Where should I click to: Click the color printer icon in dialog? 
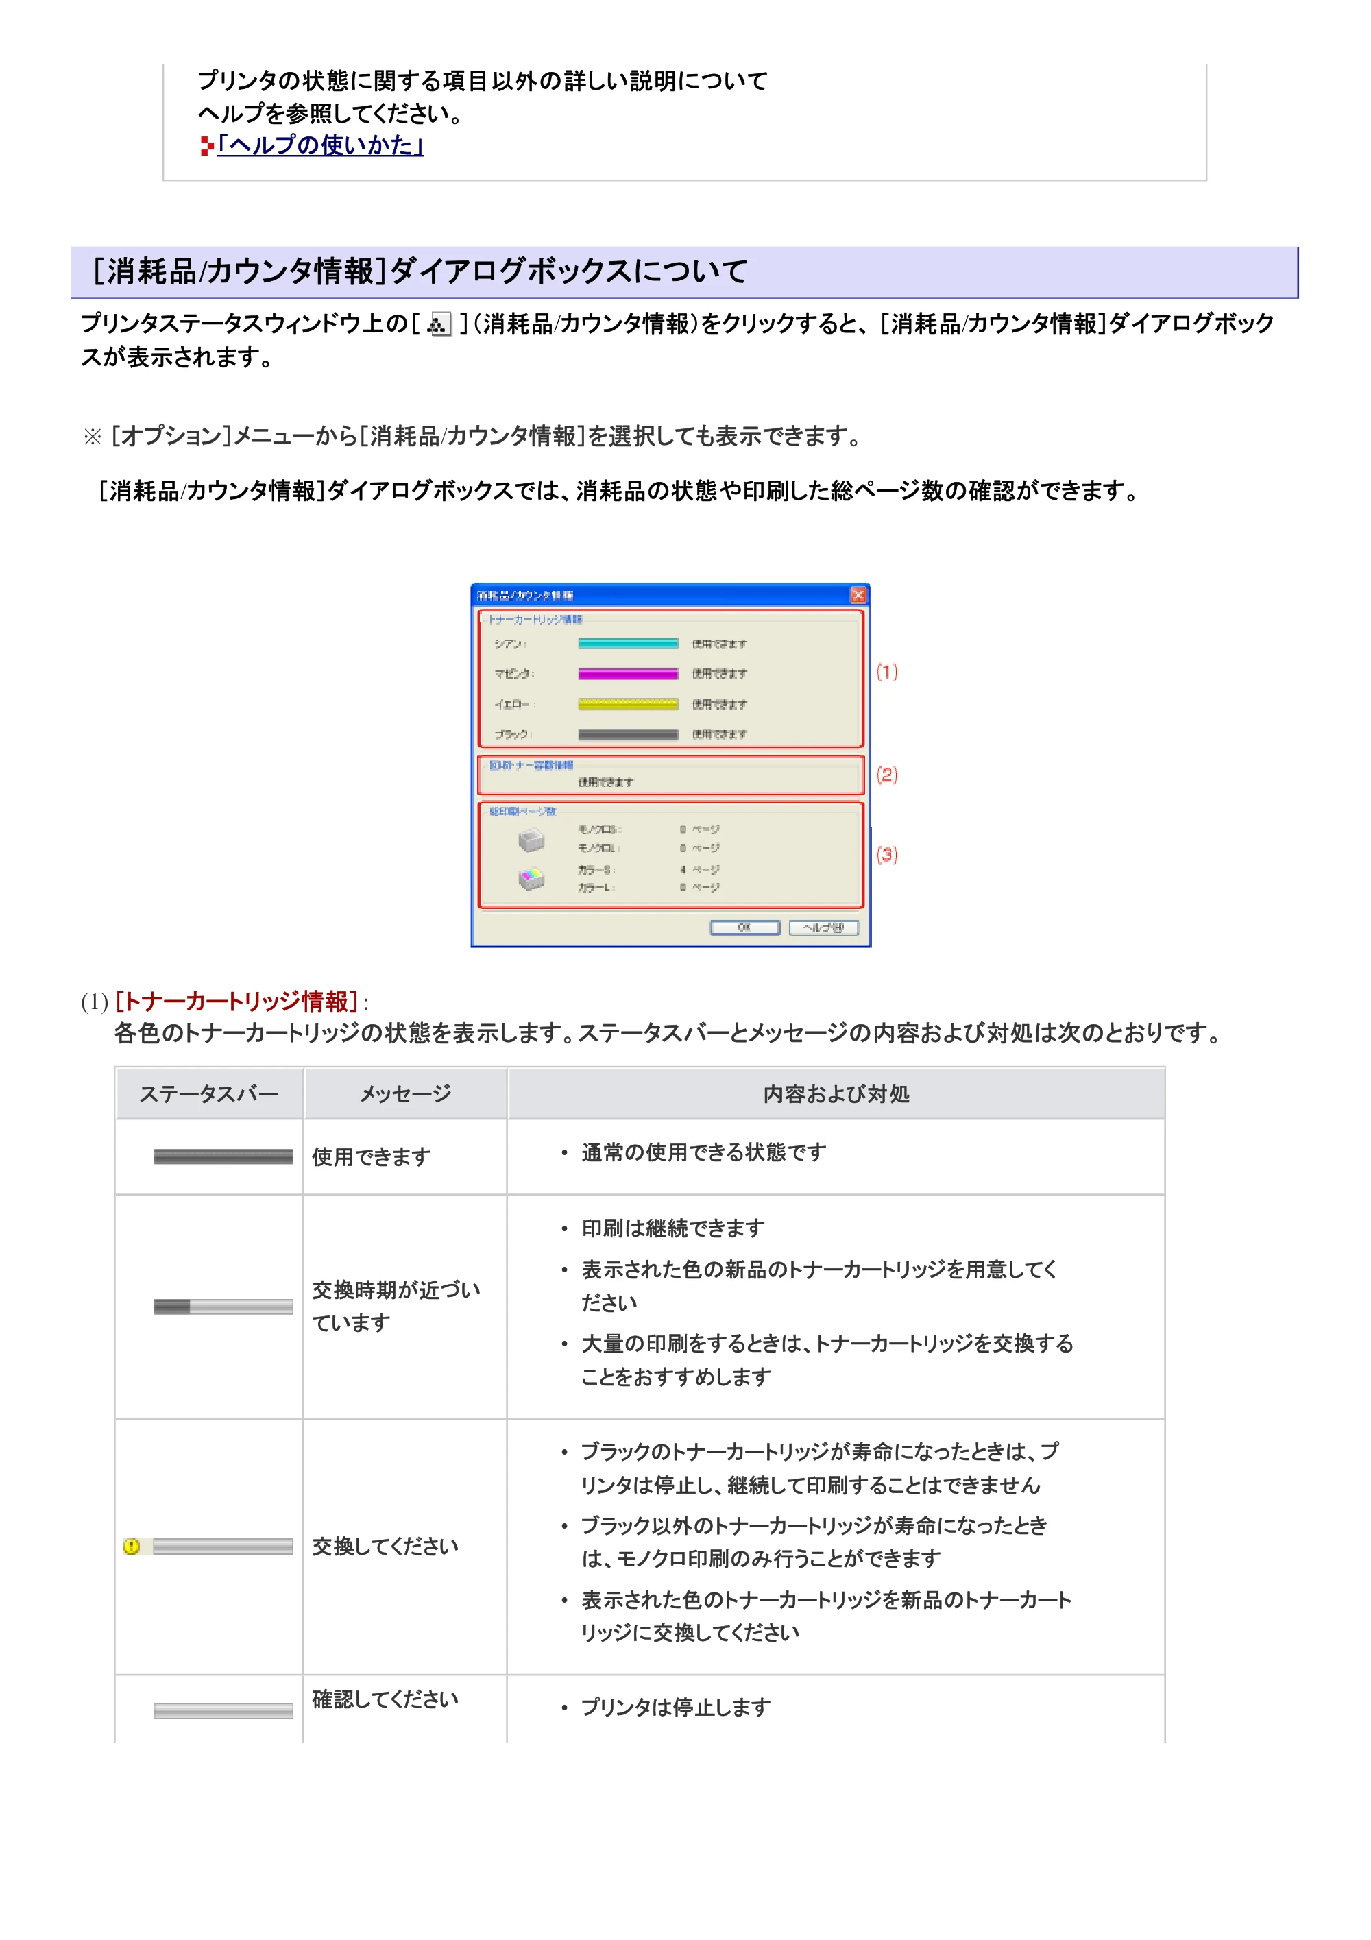click(x=531, y=880)
